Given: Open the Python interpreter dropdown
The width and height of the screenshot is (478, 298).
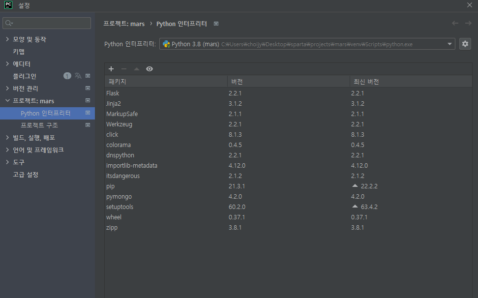Looking at the screenshot, I should click(307, 44).
